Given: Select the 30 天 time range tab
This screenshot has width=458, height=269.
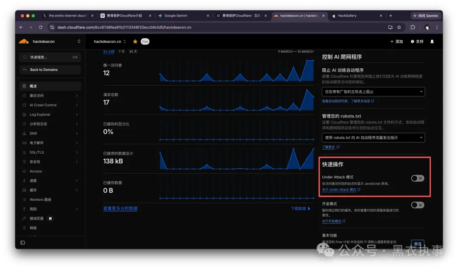Looking at the screenshot, I should [x=133, y=51].
